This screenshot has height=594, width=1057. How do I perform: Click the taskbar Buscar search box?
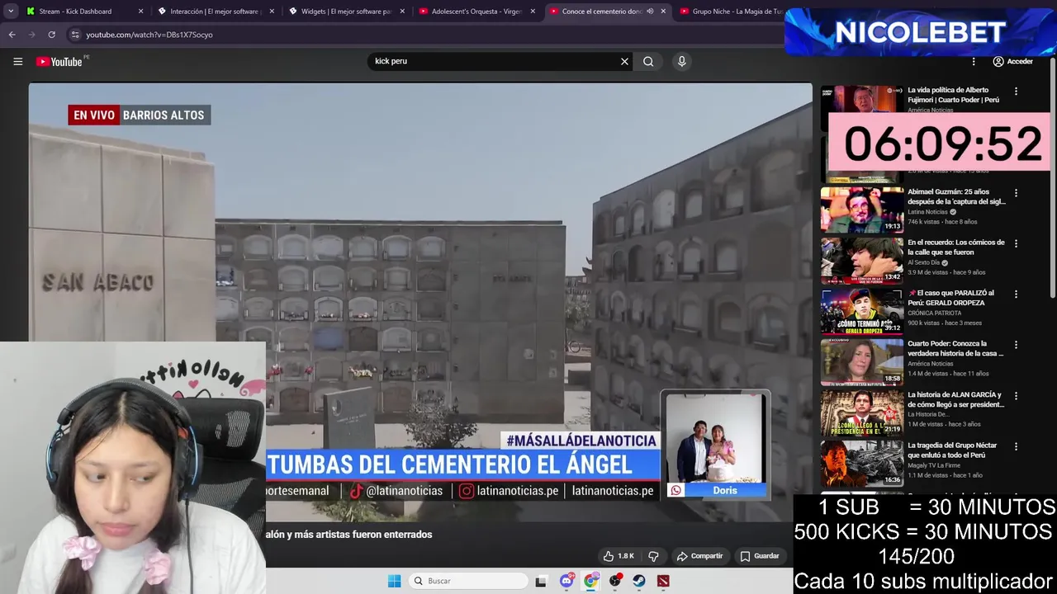[468, 581]
